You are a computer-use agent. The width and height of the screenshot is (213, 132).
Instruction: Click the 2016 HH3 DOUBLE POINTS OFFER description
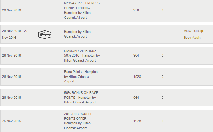[x=78, y=121]
